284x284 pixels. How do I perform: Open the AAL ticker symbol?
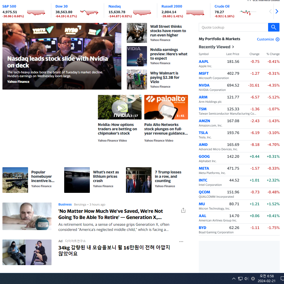coord(202,216)
